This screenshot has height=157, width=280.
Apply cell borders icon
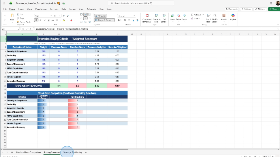[57, 20]
